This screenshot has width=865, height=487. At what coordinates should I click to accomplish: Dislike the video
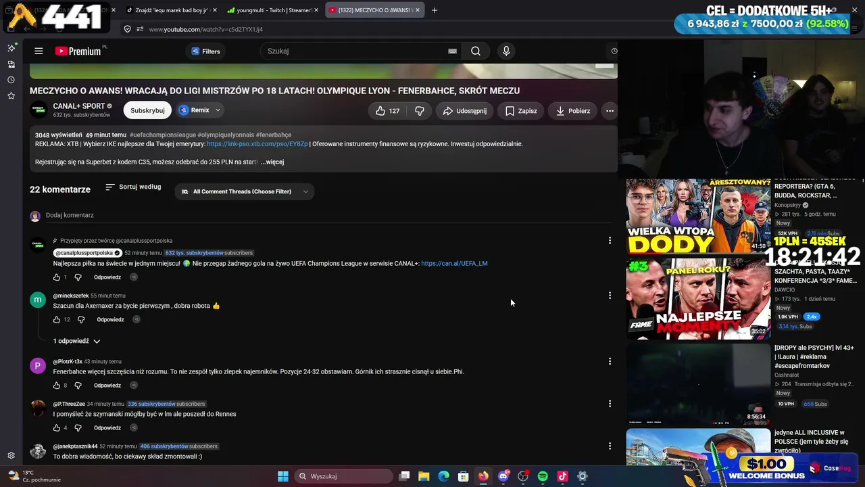click(420, 111)
